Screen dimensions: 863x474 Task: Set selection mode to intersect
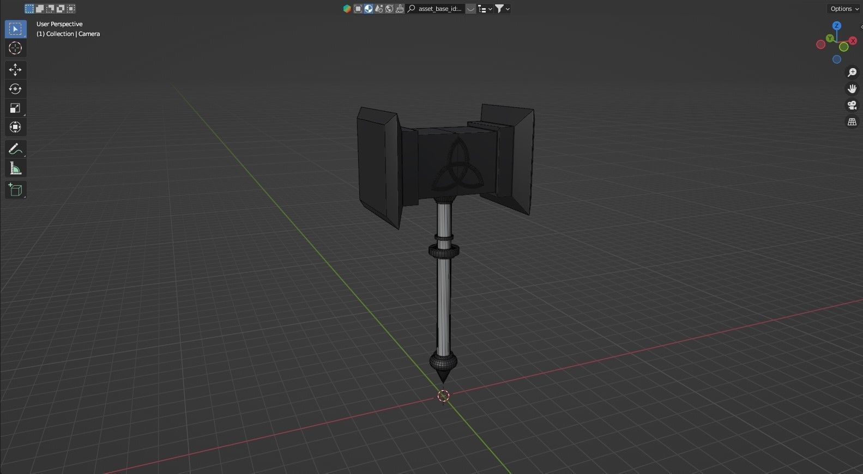point(71,9)
